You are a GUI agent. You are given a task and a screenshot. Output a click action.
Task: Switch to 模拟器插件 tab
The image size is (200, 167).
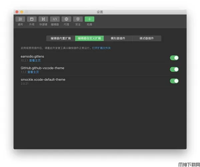click(x=118, y=38)
